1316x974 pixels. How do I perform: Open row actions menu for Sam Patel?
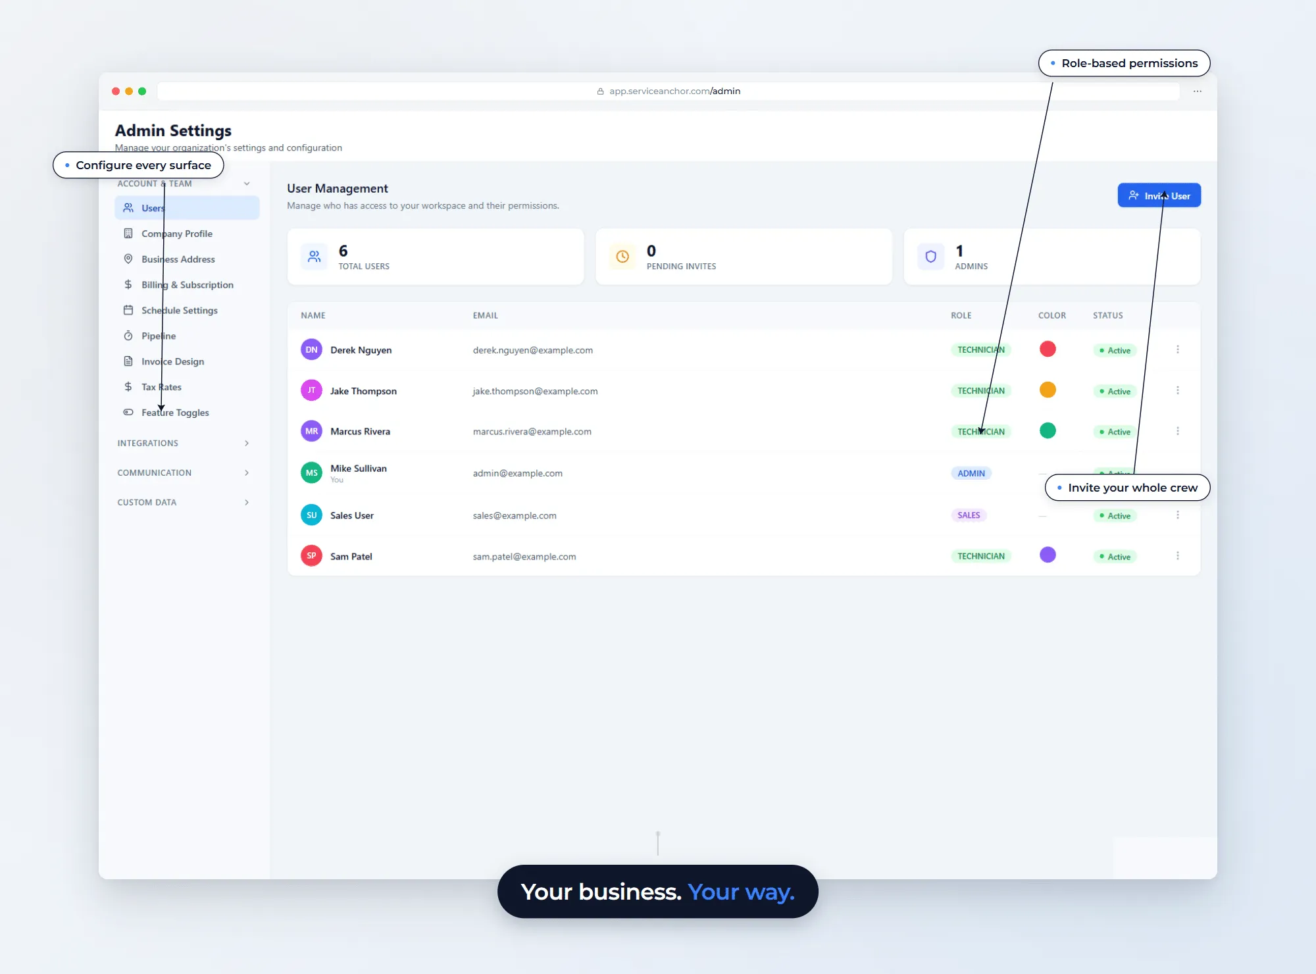1178,556
